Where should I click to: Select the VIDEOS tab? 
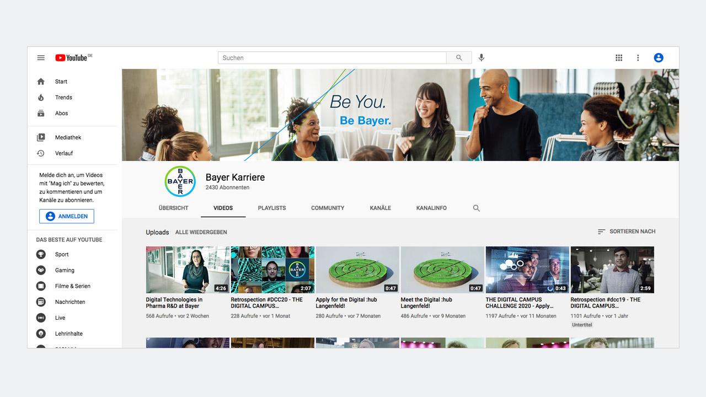[223, 208]
